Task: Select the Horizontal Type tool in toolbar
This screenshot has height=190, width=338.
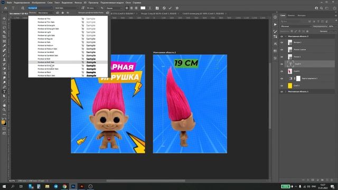Action: (4, 91)
